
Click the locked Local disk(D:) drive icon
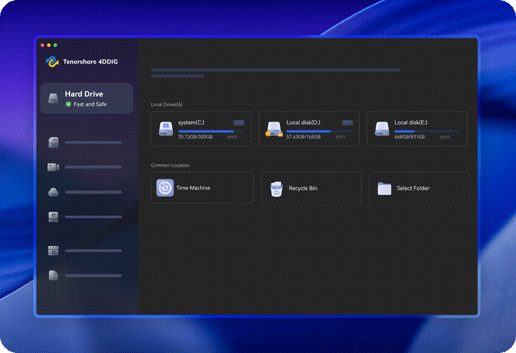274,129
